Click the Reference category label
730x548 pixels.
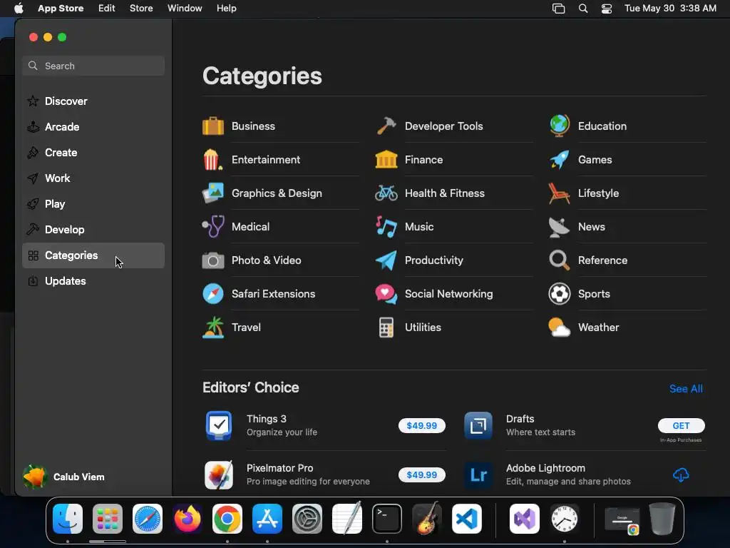pyautogui.click(x=602, y=260)
